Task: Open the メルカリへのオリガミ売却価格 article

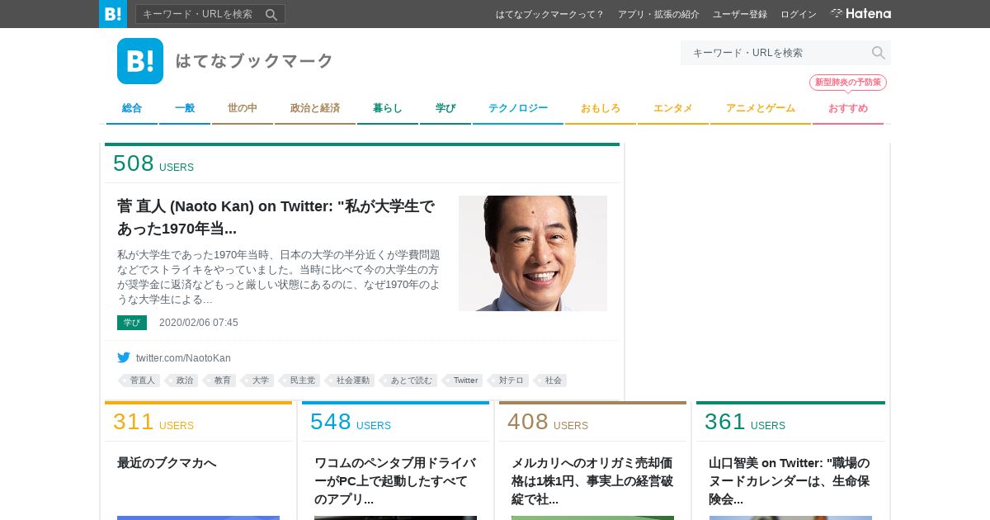Action: pyautogui.click(x=592, y=481)
